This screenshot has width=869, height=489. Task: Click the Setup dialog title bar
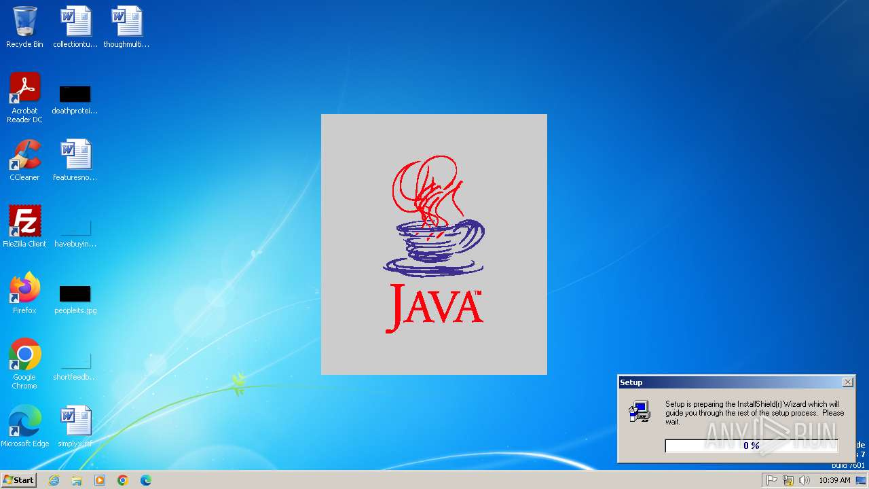[736, 382]
